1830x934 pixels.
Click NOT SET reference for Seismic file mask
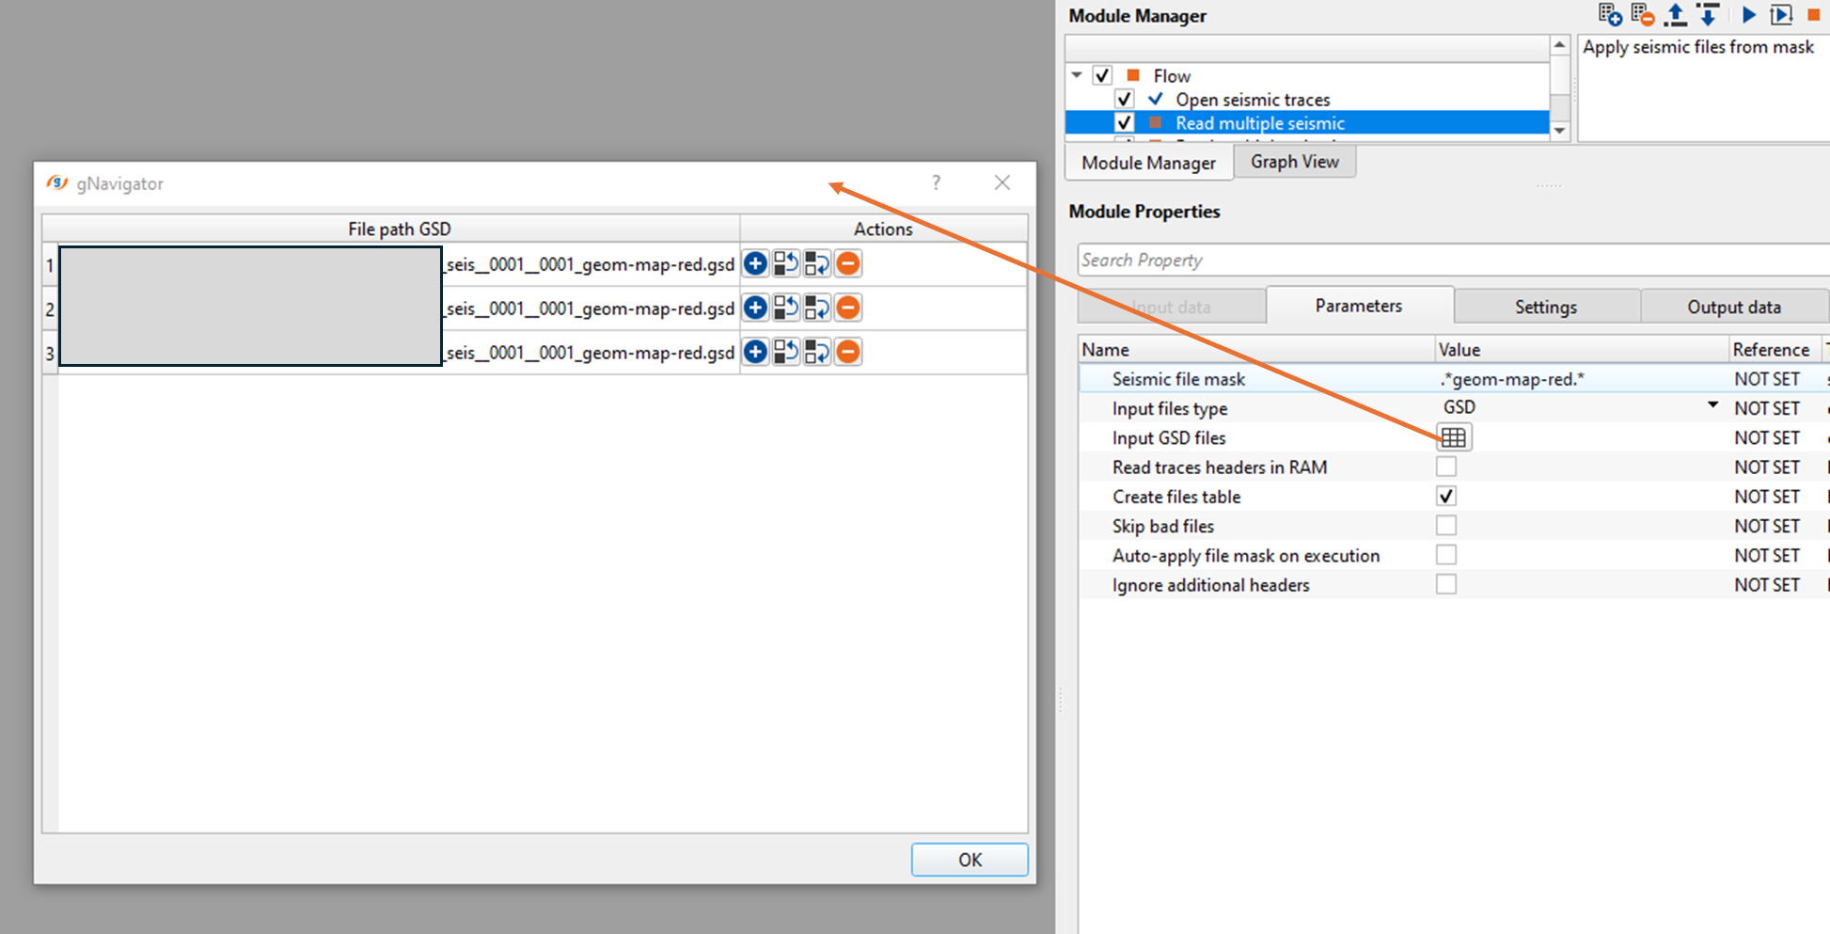(1767, 379)
